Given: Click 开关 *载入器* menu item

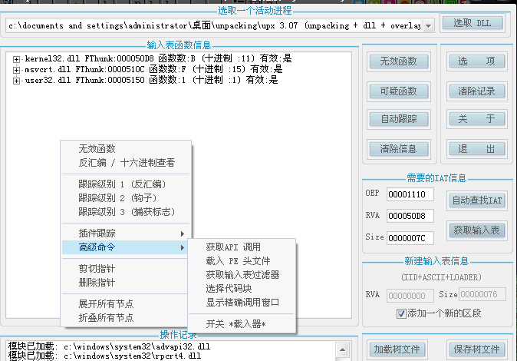Looking at the screenshot, I should [235, 324].
